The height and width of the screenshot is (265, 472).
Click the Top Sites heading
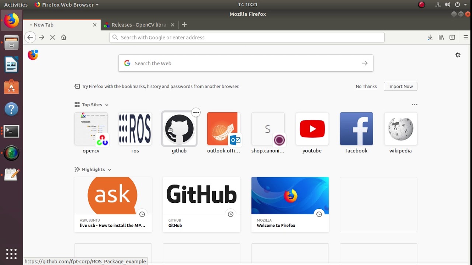(92, 105)
